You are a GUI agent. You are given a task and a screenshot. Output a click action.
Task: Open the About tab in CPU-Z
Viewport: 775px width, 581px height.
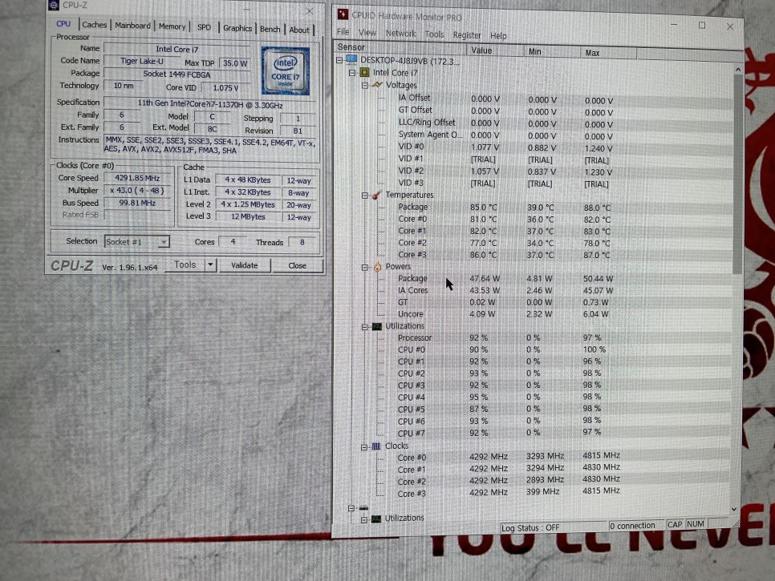(x=299, y=30)
